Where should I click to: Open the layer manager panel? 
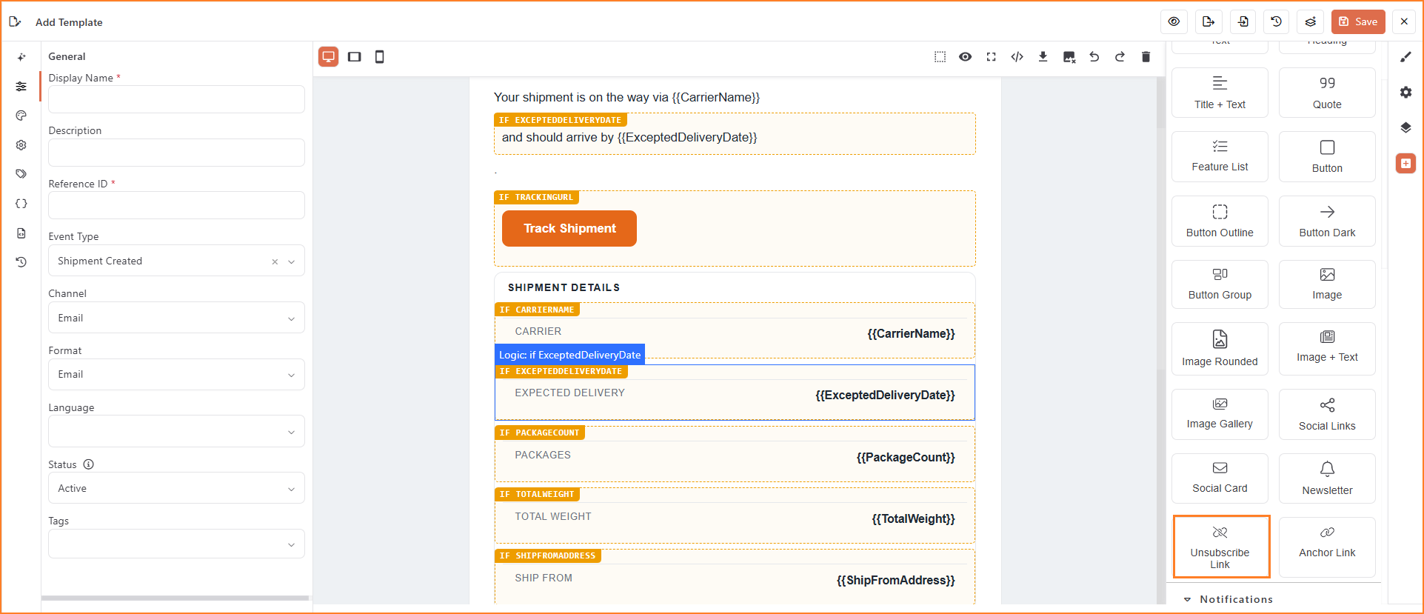[1405, 127]
